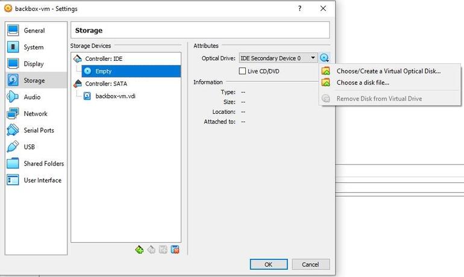Open the User Interface icon
This screenshot has width=464, height=277.
coord(13,180)
